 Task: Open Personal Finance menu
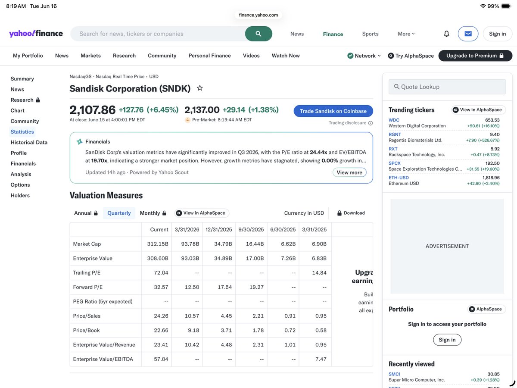click(209, 56)
